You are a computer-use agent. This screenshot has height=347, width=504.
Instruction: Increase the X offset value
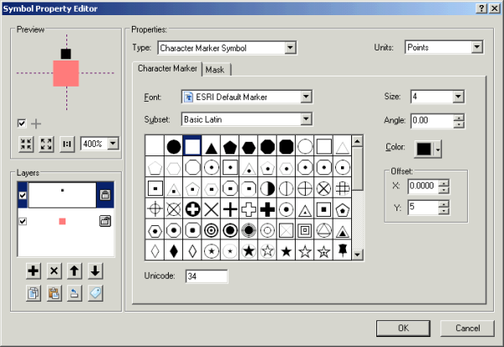(x=444, y=183)
